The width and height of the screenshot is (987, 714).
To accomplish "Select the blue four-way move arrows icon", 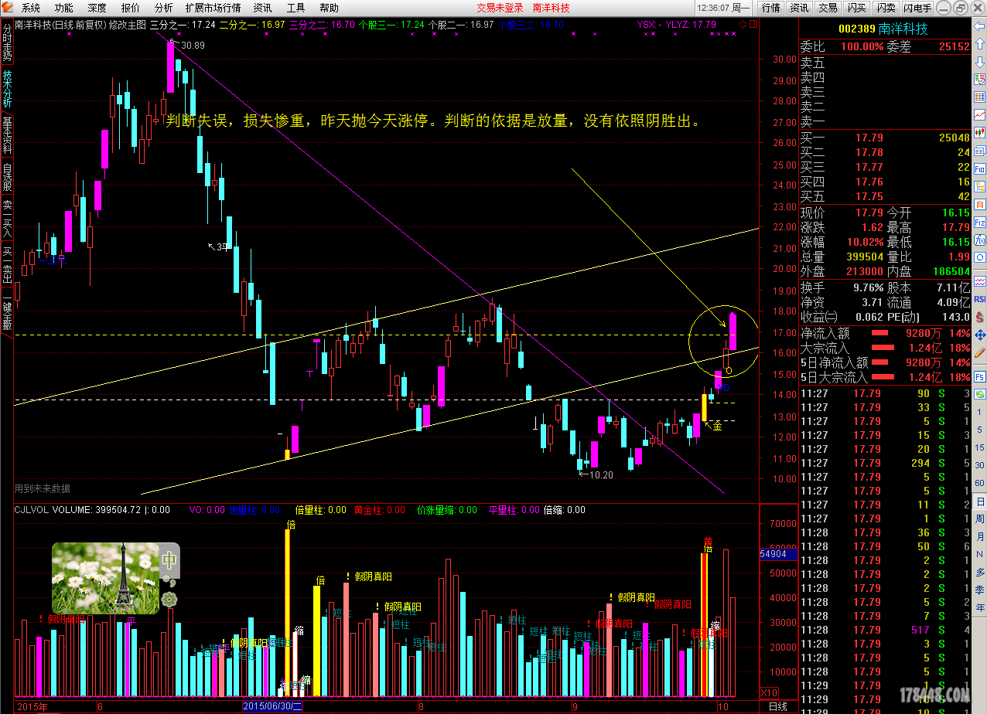I will pyautogui.click(x=979, y=335).
